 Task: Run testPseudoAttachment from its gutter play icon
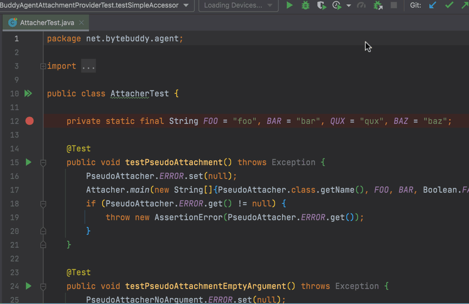(28, 162)
